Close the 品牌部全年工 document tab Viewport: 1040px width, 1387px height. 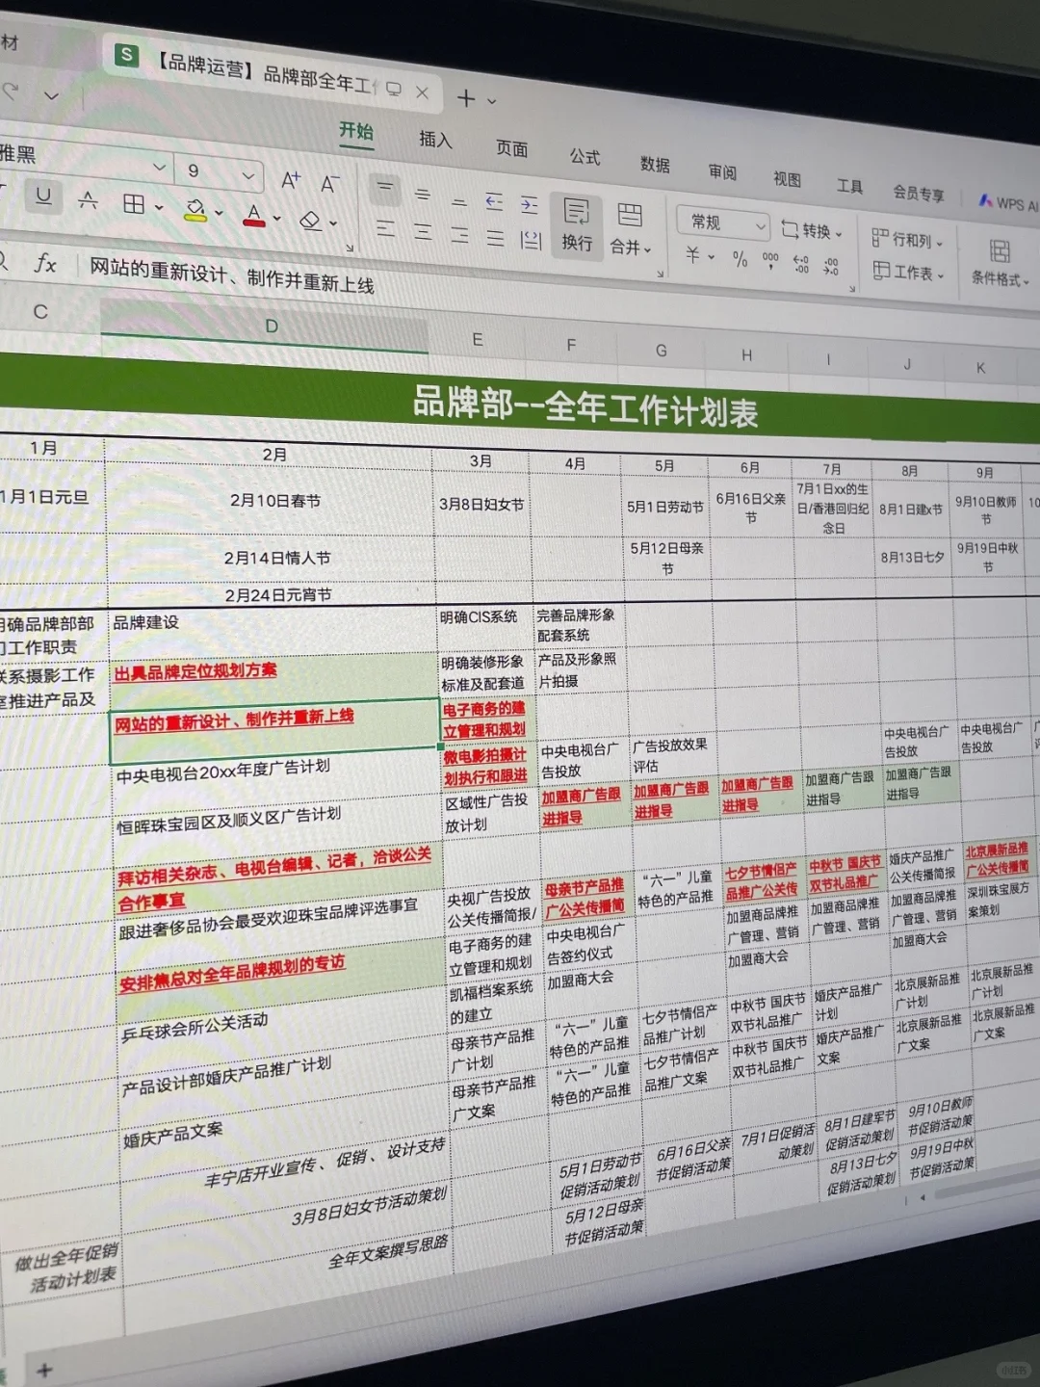tap(422, 92)
